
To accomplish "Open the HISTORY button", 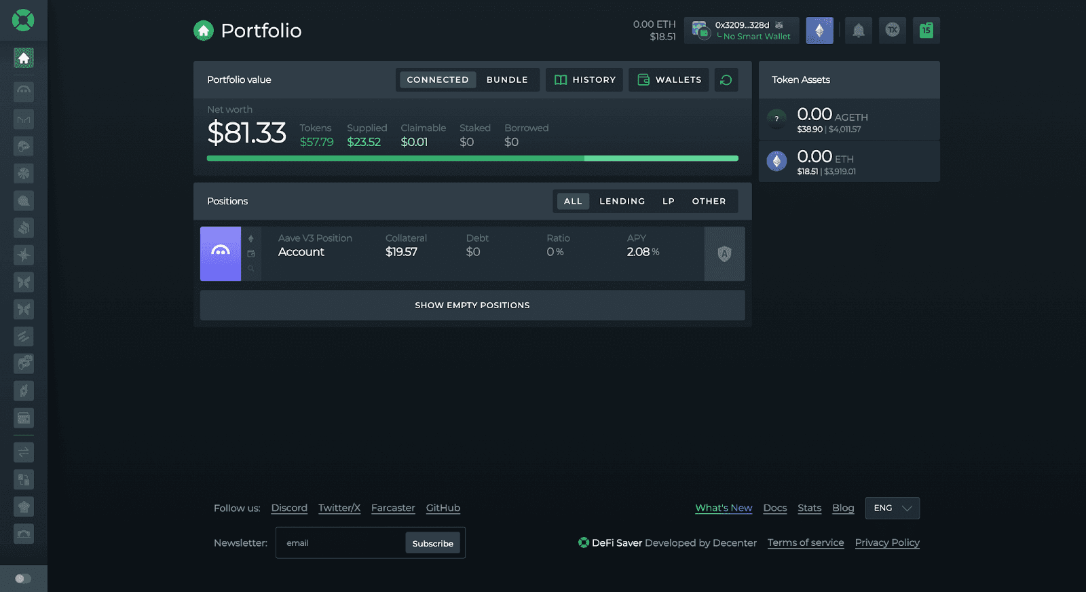I will pos(584,79).
